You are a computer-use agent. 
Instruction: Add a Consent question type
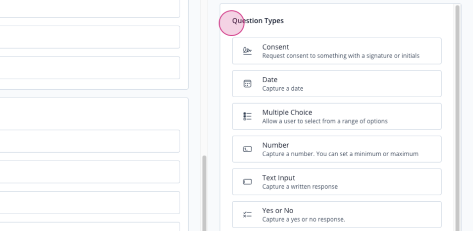coord(337,51)
